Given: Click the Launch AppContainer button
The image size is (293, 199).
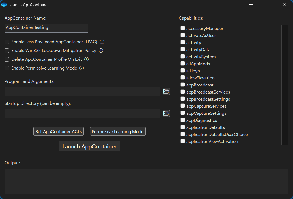Looking at the screenshot, I should coord(89,146).
